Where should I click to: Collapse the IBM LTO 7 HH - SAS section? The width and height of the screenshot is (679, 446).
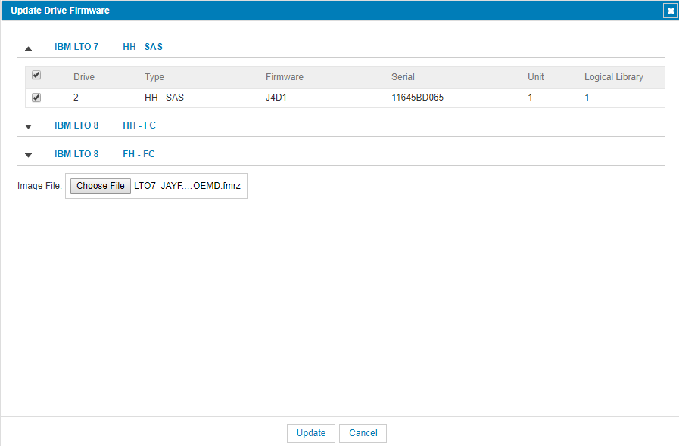[x=29, y=48]
